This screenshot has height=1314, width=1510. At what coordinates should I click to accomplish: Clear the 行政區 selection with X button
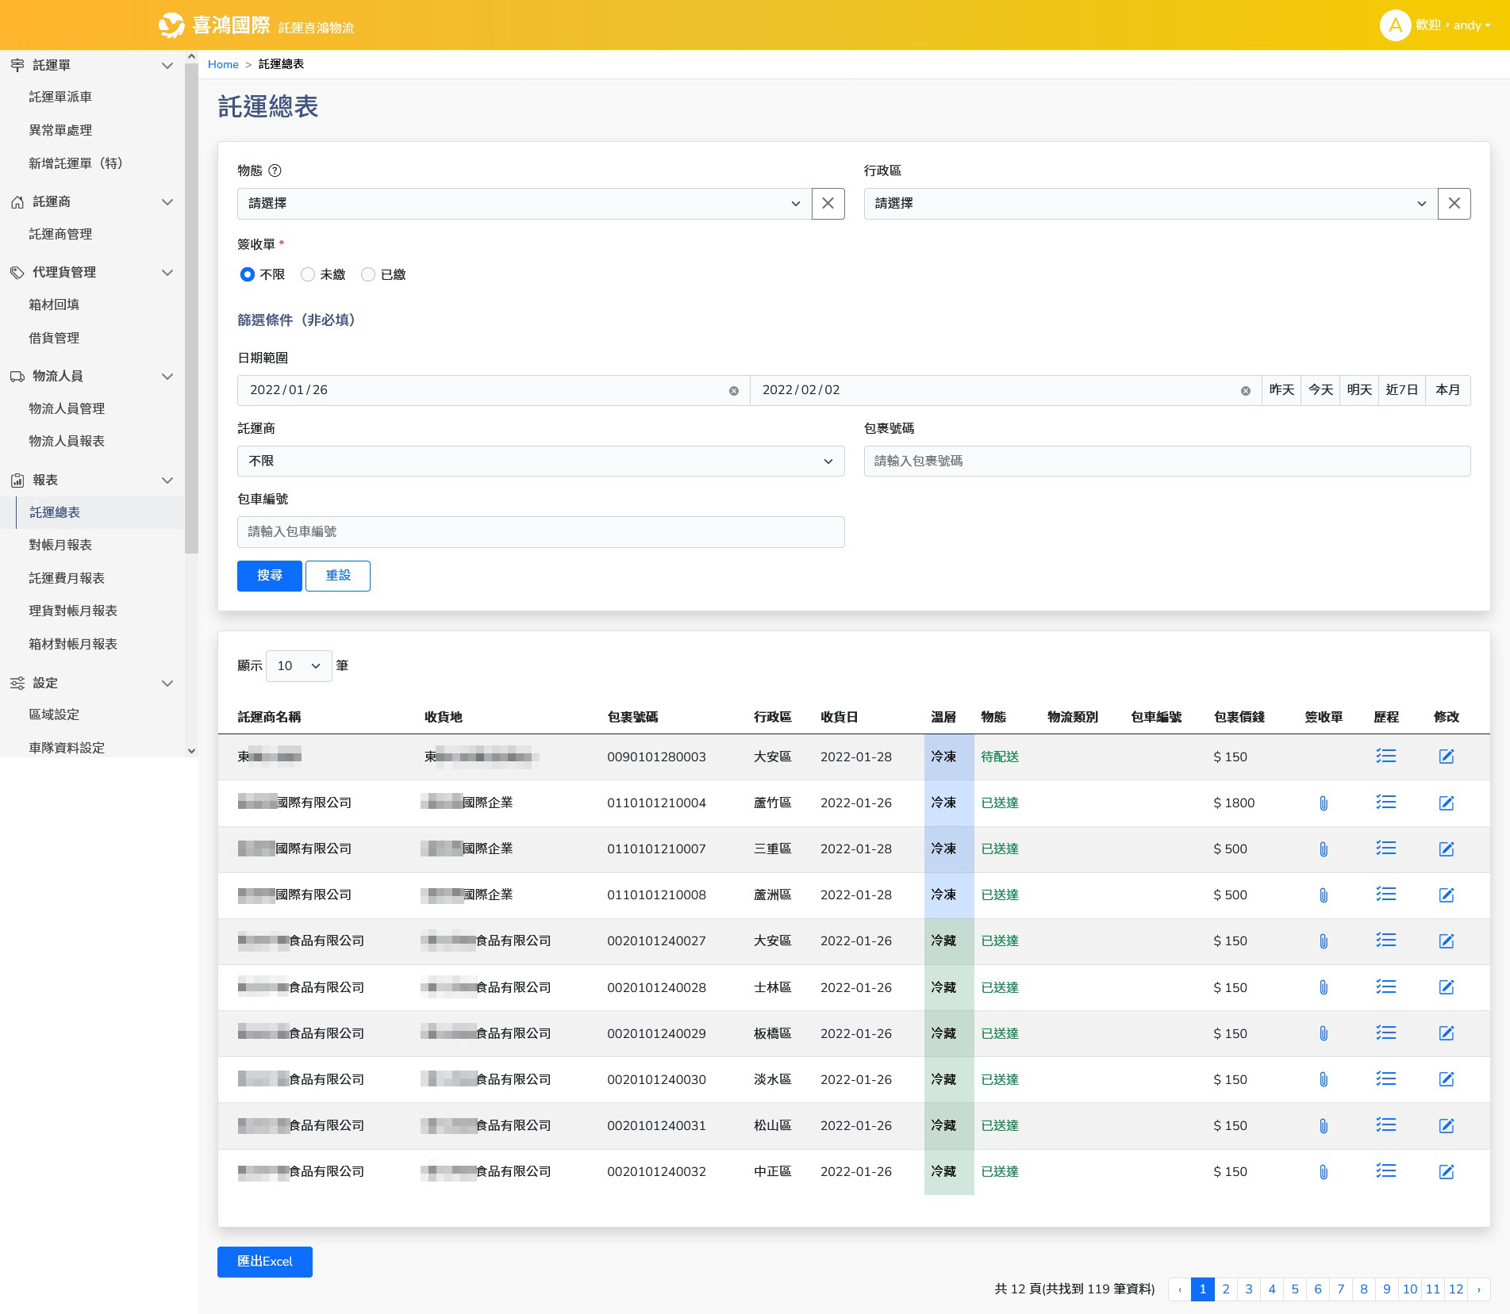point(1454,204)
